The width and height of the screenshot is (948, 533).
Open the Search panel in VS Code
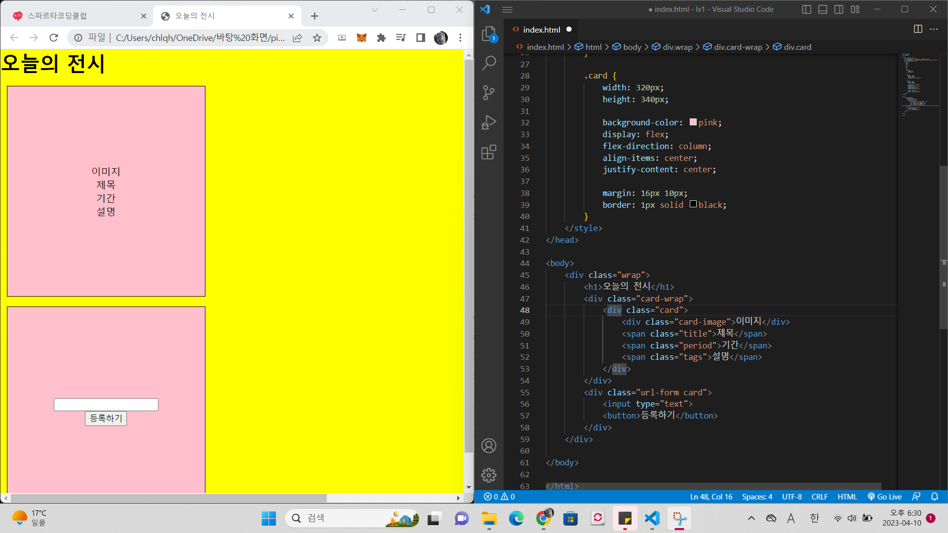click(x=489, y=63)
